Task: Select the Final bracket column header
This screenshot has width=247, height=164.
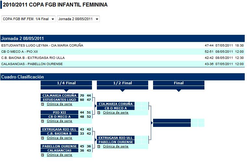Action: 179,83
